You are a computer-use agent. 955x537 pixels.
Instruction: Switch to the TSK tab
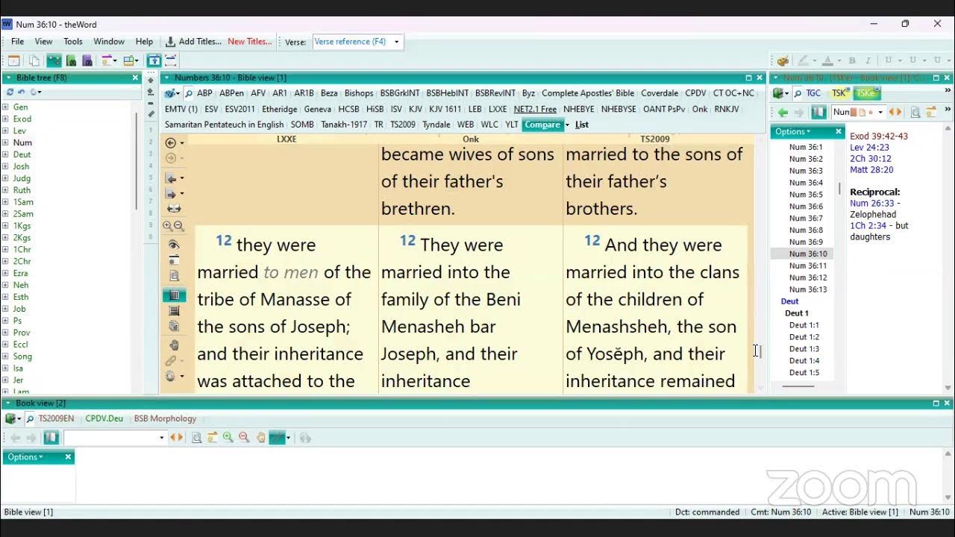[839, 92]
